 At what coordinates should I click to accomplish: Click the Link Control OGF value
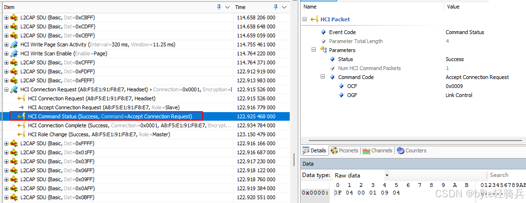point(459,95)
